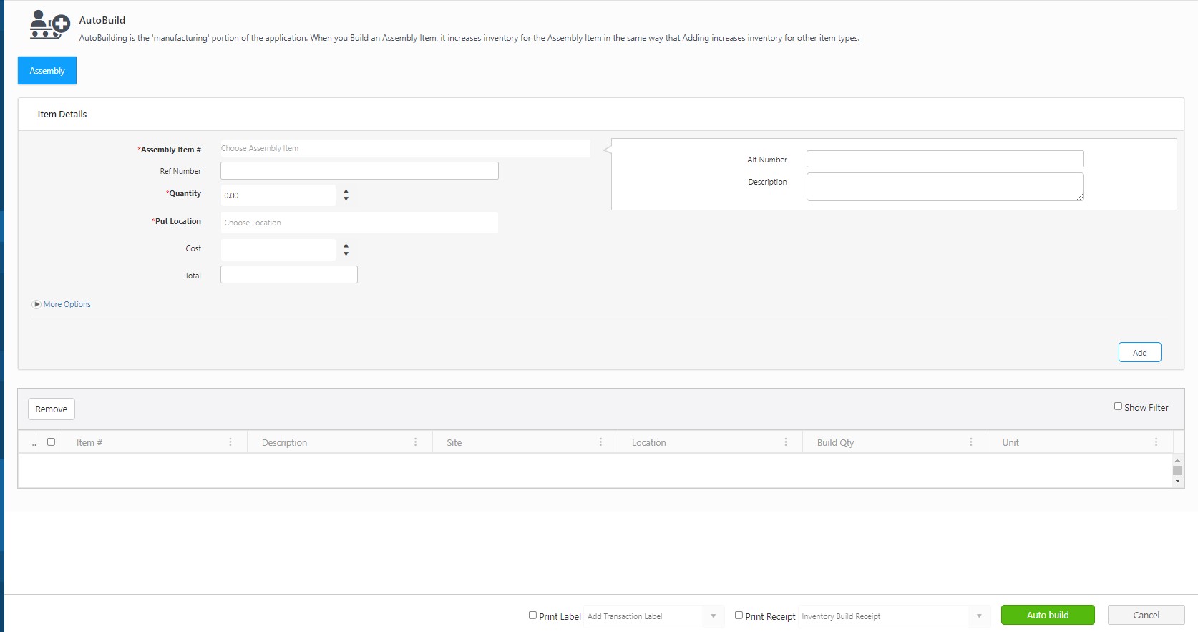Viewport: 1198px width, 632px height.
Task: Open the Add Transaction Label dropdown
Action: [x=713, y=616]
